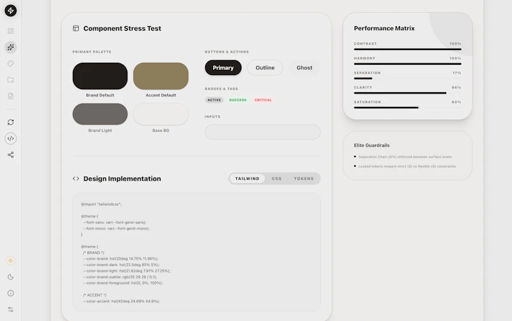512x321 pixels.
Task: Click the "Separation Chain (4%)" guardrail line
Action: 406,157
